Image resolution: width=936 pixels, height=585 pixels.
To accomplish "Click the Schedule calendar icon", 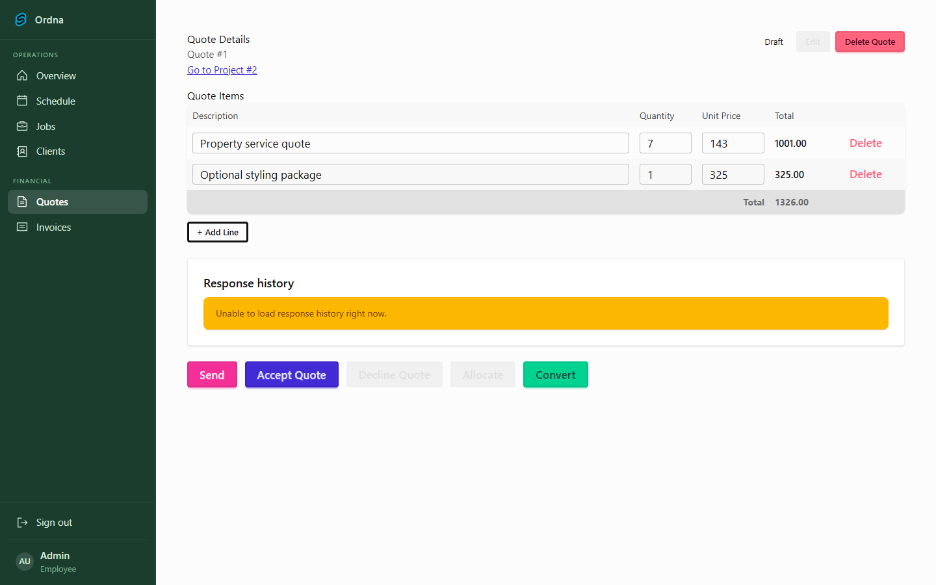I will coord(22,101).
